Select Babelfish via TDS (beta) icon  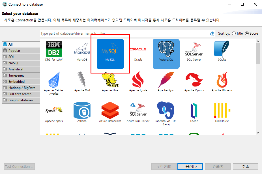(x=166, y=110)
